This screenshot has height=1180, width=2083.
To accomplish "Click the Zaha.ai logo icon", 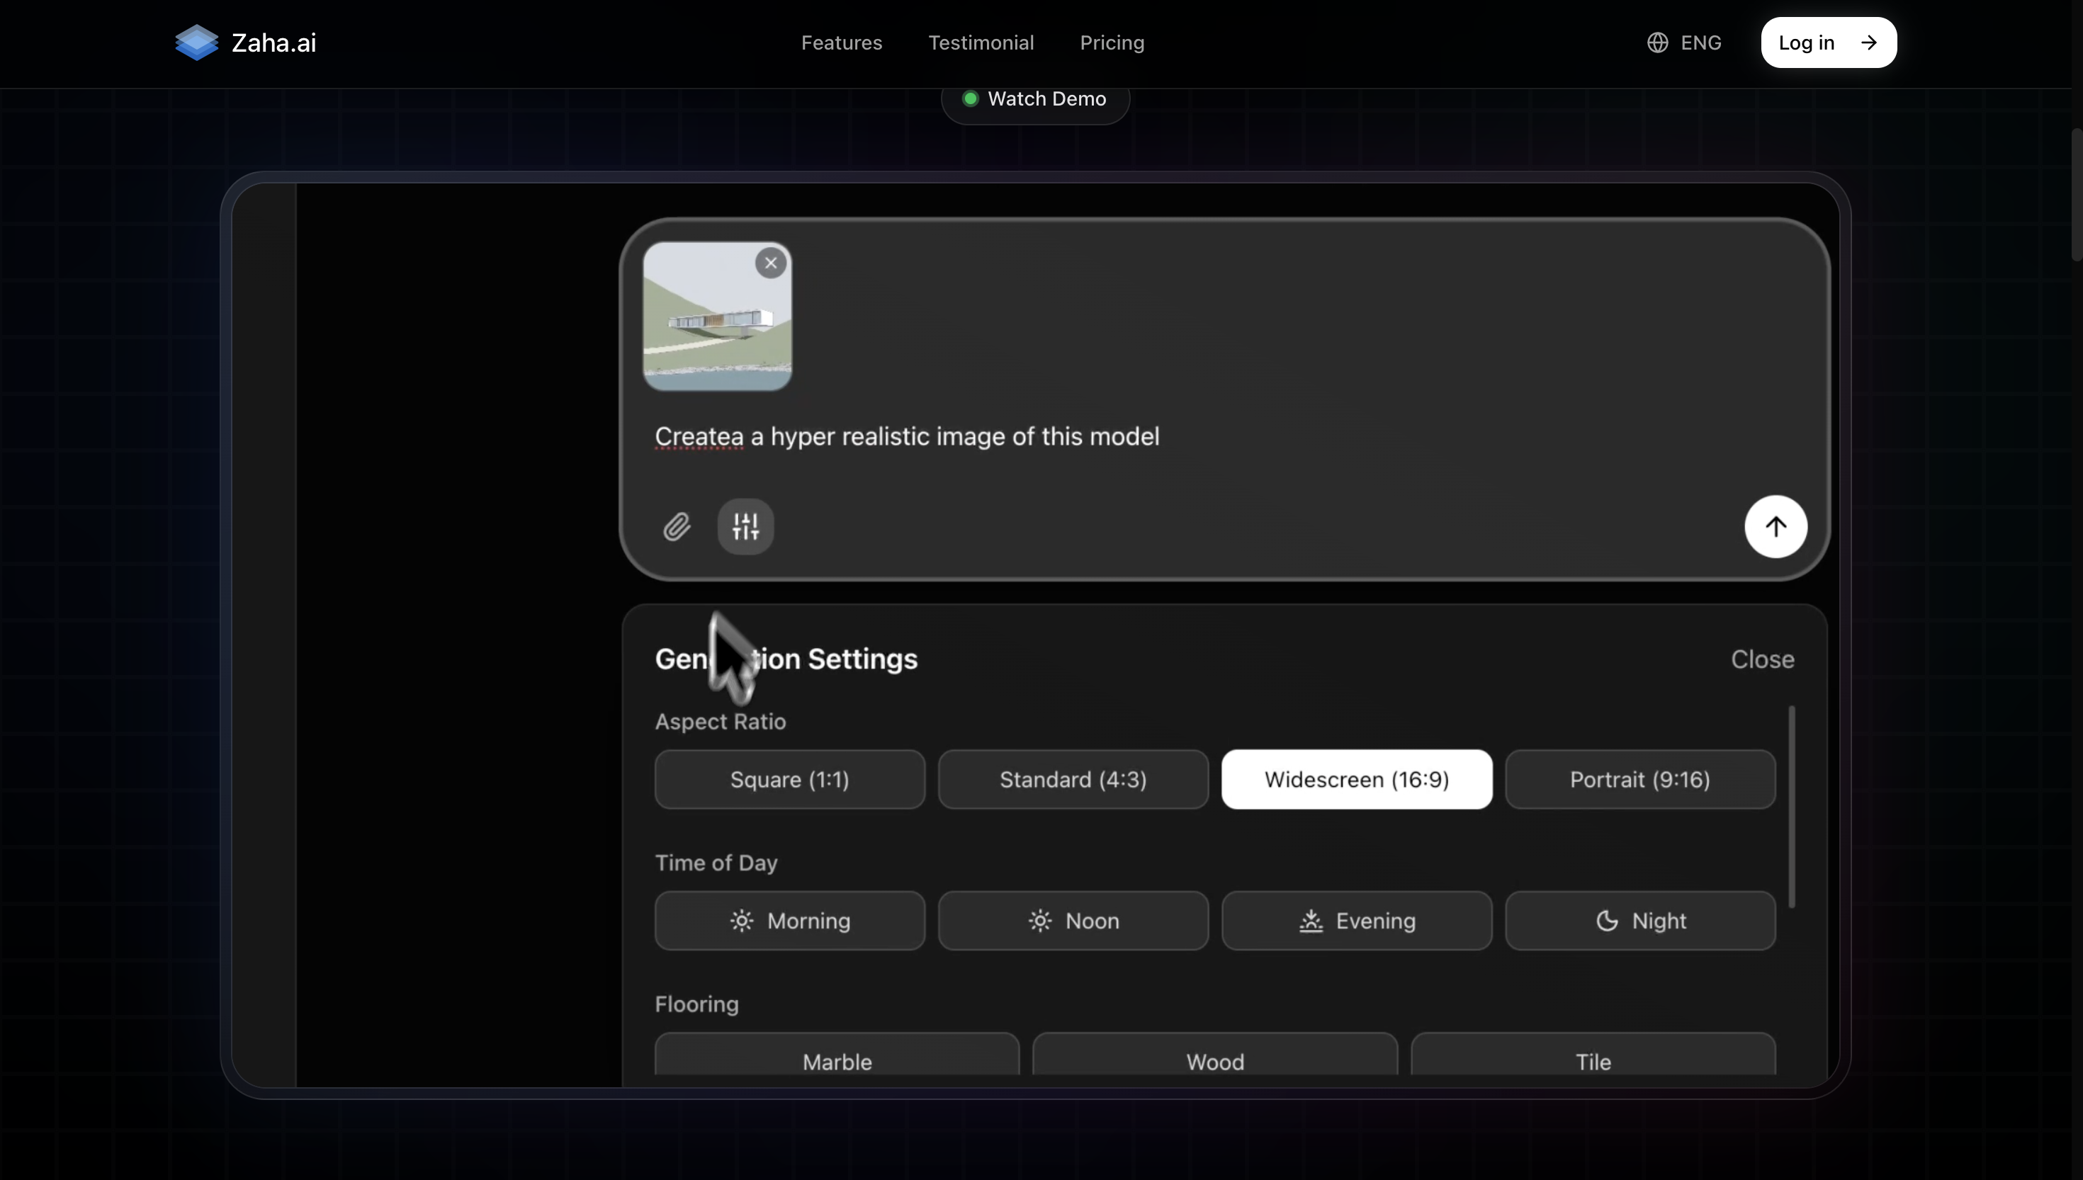I will [195, 42].
